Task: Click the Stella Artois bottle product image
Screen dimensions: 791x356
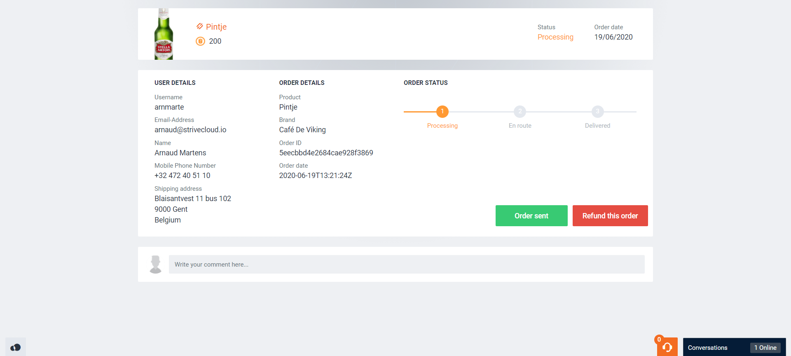Action: click(x=164, y=35)
